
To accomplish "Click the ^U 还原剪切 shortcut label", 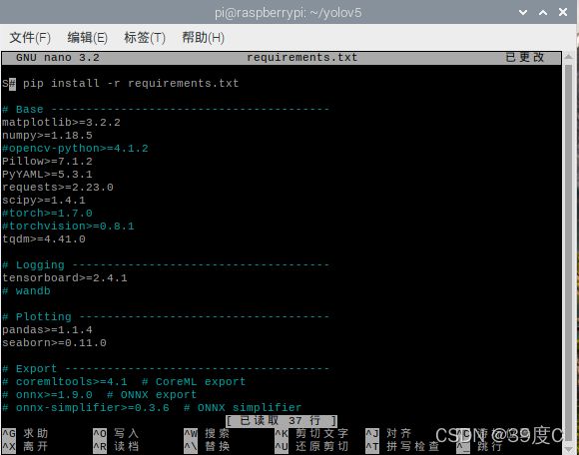I will pyautogui.click(x=311, y=447).
